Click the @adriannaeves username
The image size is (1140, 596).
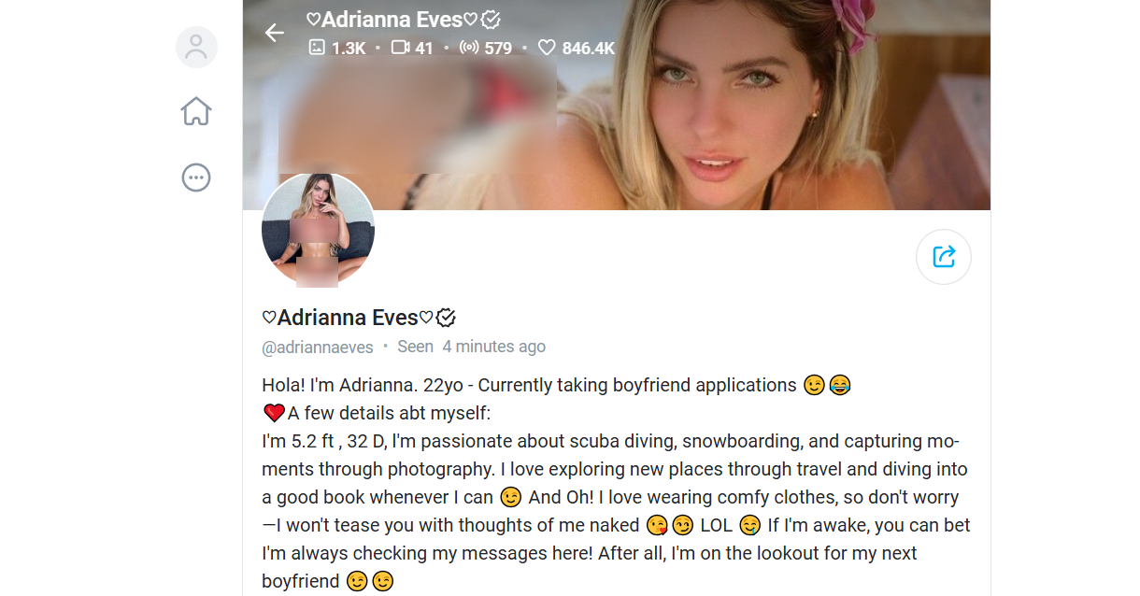[318, 348]
